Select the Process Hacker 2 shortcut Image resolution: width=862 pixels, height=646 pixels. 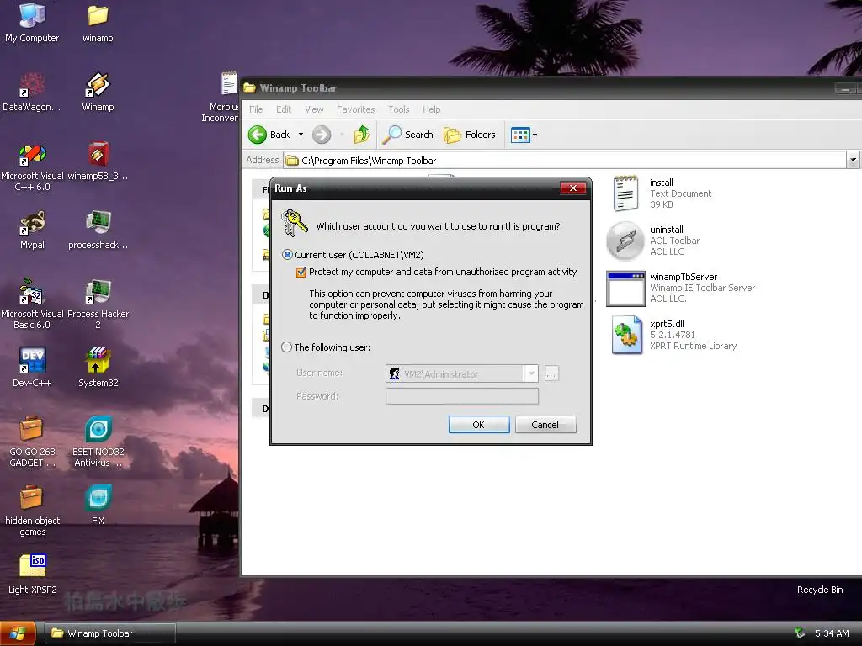click(98, 304)
